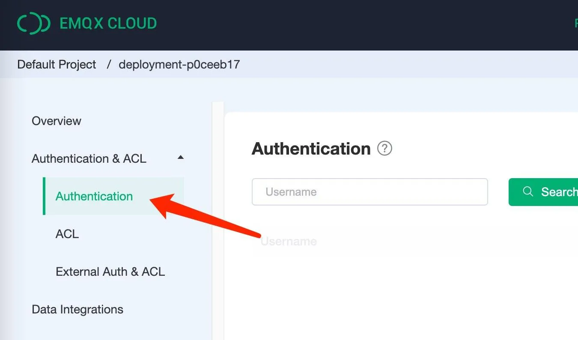The width and height of the screenshot is (578, 340).
Task: Select External Auth & ACL
Action: [x=110, y=271]
